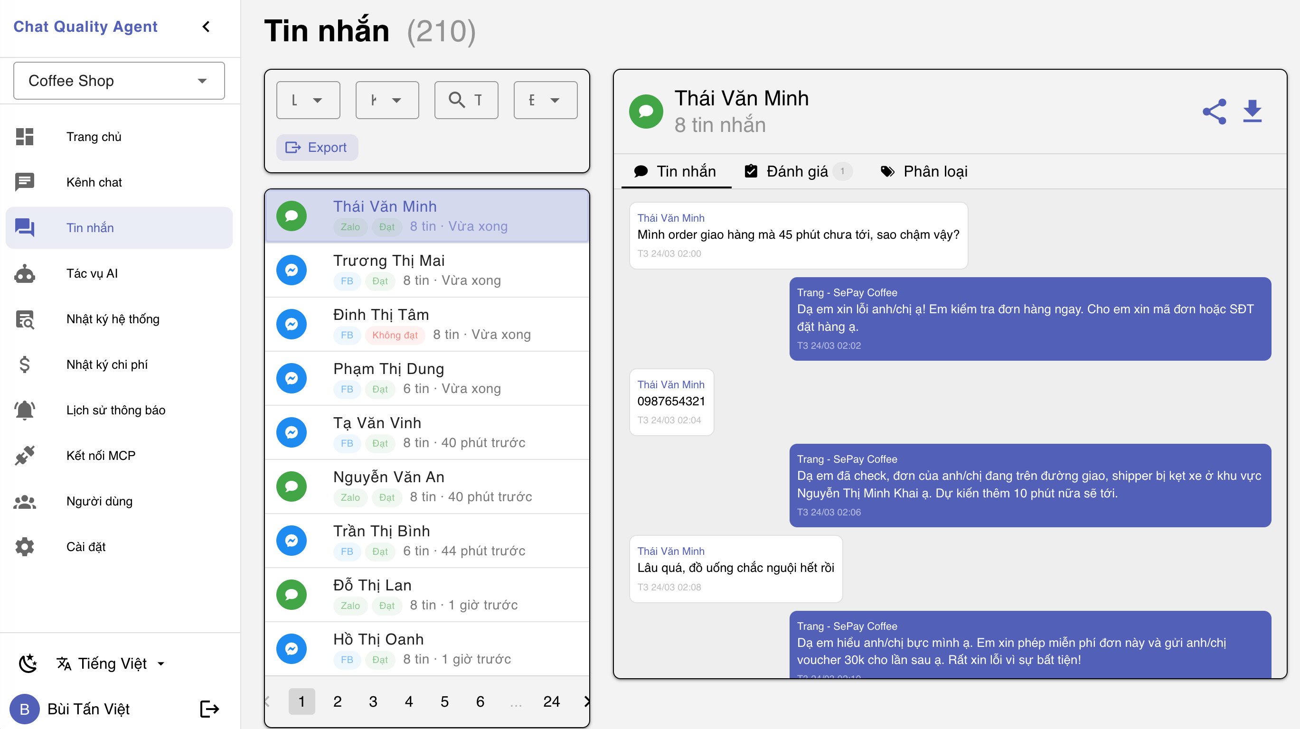Collapse the sidebar with the chevron

click(x=206, y=27)
